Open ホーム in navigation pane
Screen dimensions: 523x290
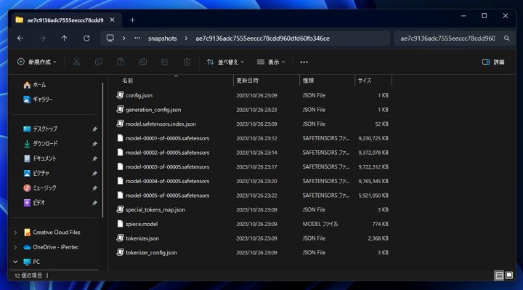(35, 85)
